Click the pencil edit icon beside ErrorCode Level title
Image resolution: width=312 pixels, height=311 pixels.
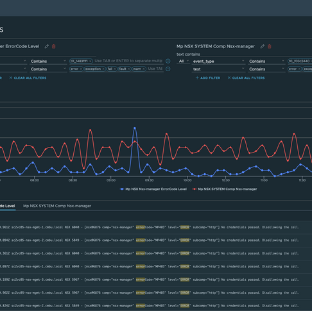46,46
